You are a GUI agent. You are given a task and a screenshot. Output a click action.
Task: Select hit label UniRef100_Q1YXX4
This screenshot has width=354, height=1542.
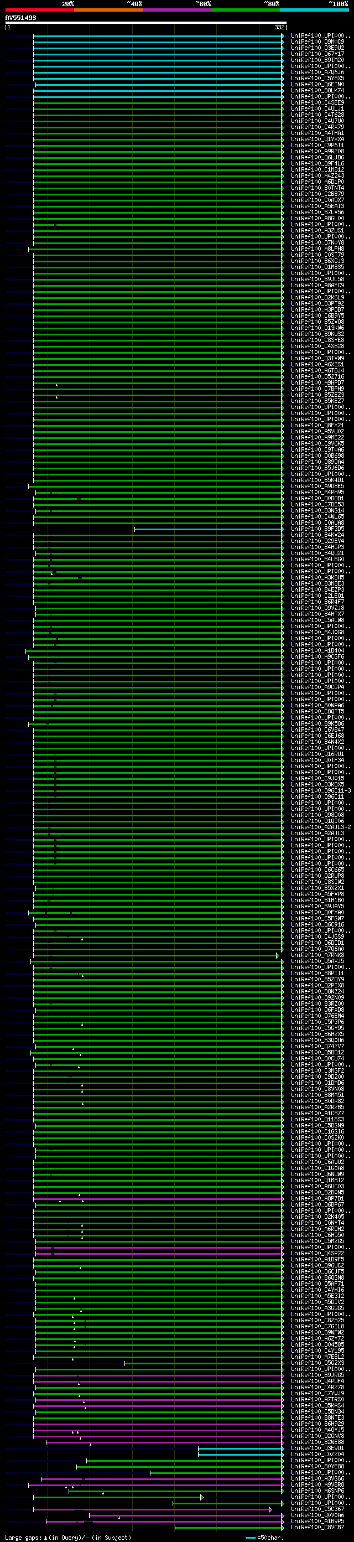317,139
